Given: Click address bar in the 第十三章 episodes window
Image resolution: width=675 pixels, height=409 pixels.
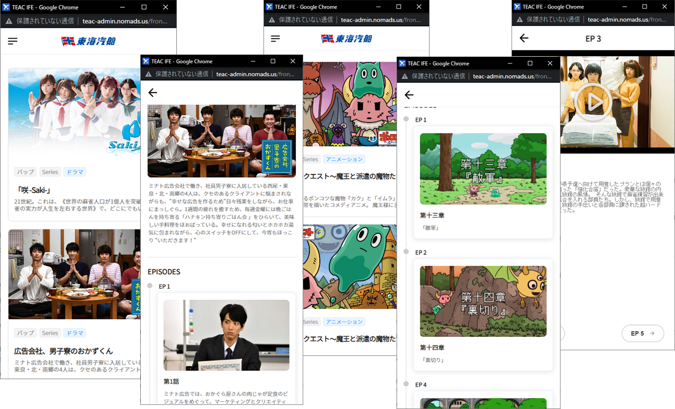Looking at the screenshot, I should [x=513, y=76].
